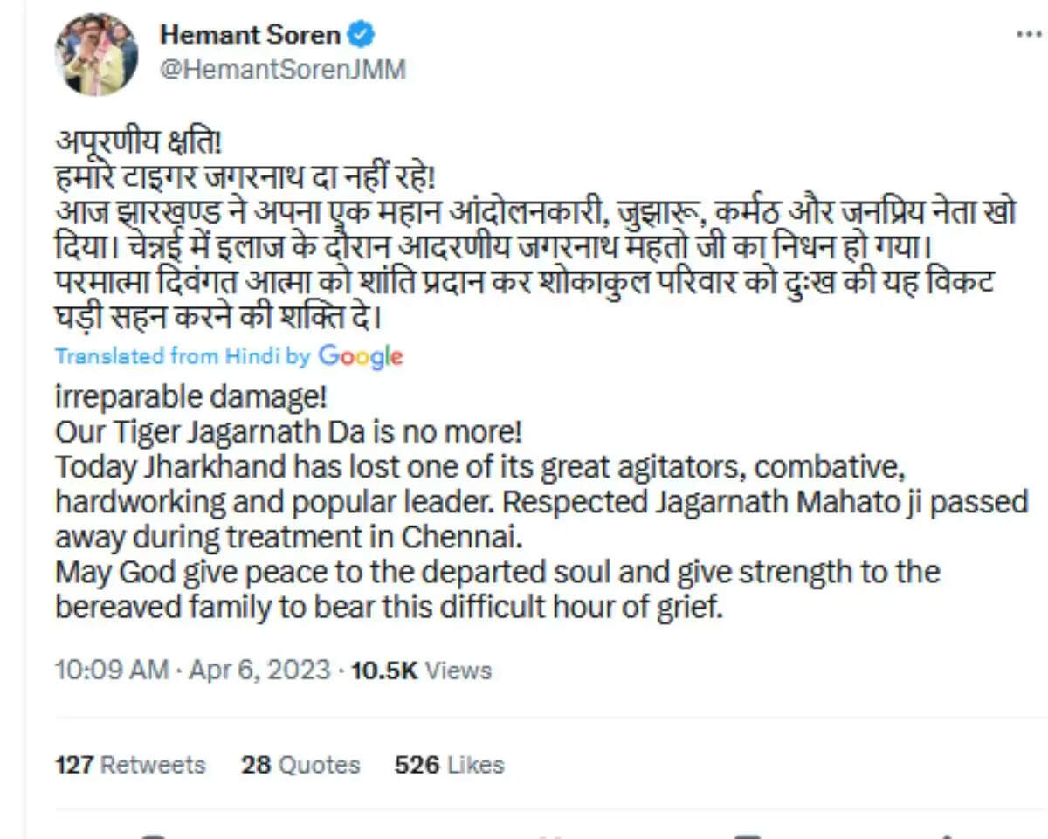Click the Google logo
Viewport: 1048px width, 839px height.
361,356
